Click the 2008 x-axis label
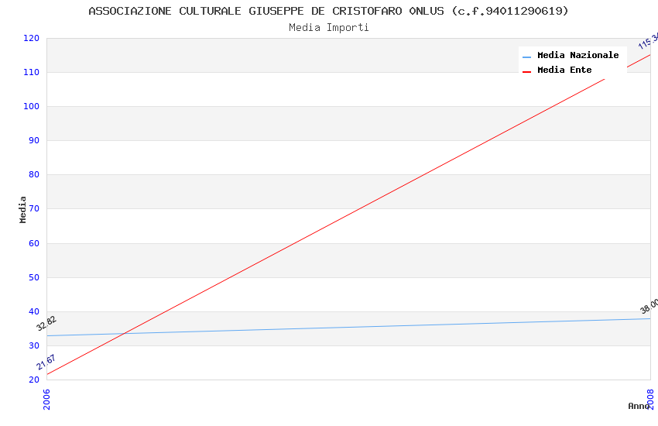The width and height of the screenshot is (658, 426). click(x=650, y=399)
